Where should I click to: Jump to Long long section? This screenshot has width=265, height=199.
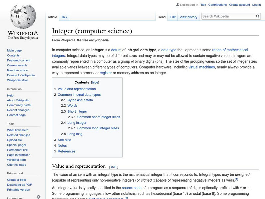pos(75,134)
